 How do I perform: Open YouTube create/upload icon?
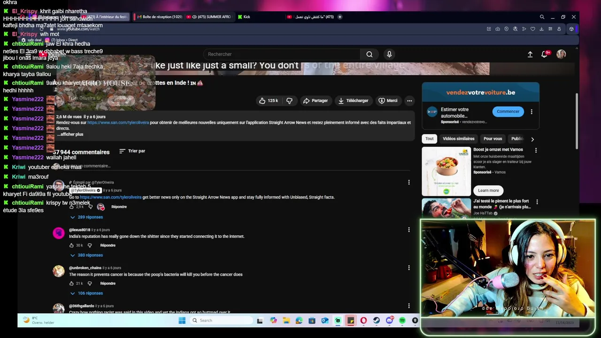tap(530, 54)
